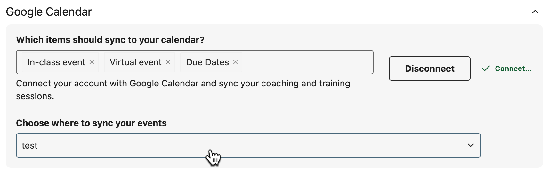The width and height of the screenshot is (548, 171).
Task: Click the Connected status text
Action: click(513, 69)
